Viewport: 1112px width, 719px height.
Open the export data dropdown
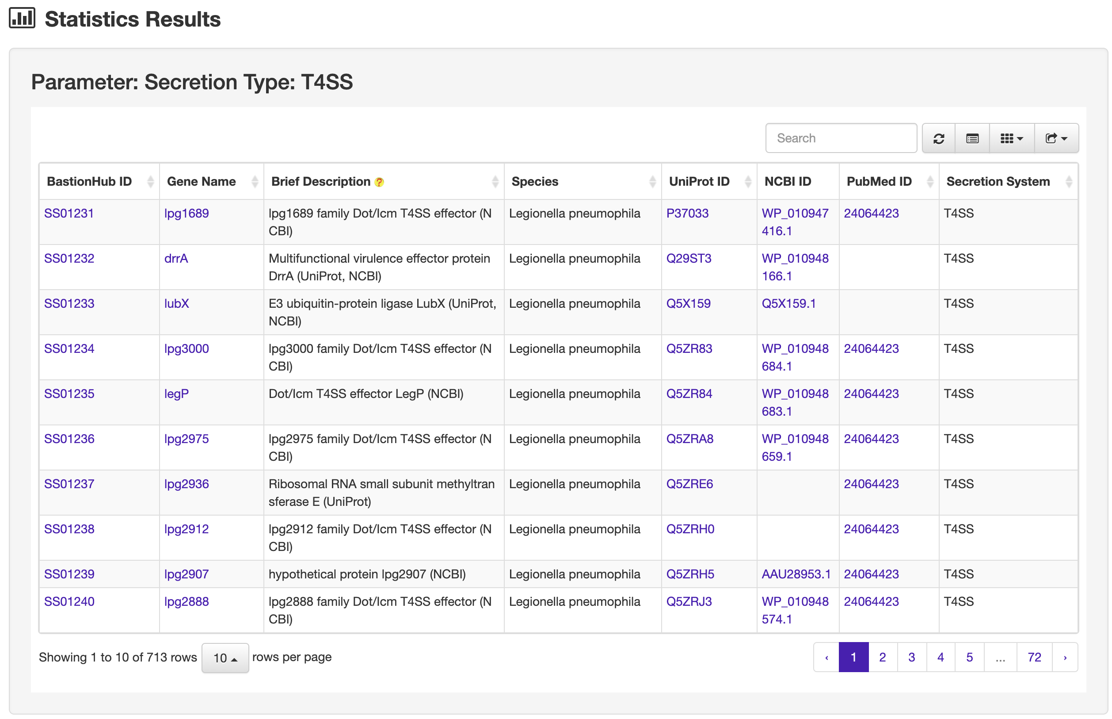click(x=1055, y=138)
